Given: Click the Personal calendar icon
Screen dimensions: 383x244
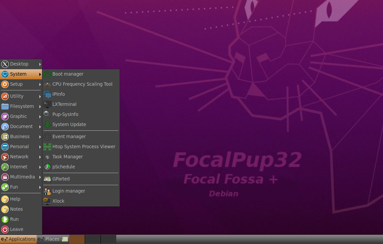Looking at the screenshot, I should (x=5, y=147).
